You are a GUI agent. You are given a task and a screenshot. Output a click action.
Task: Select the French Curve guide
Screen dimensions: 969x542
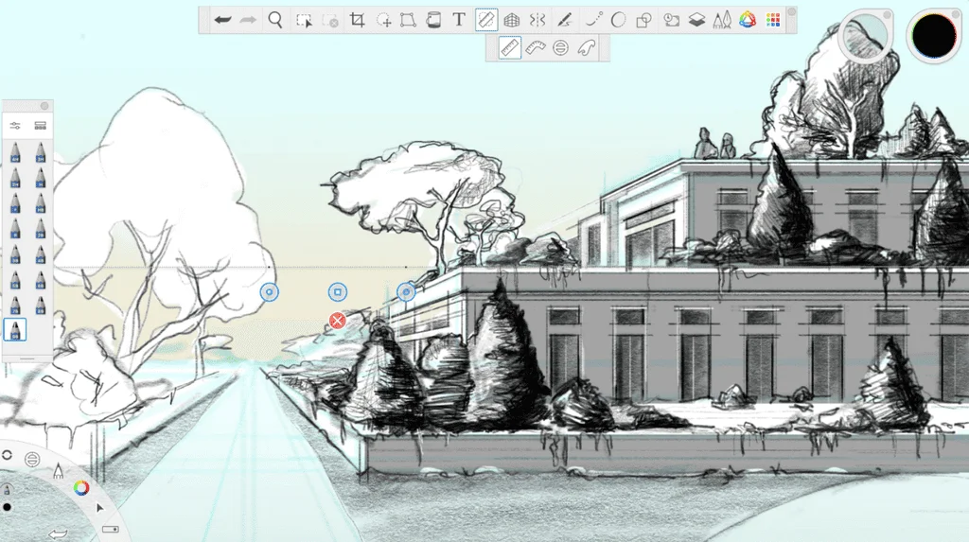[587, 47]
